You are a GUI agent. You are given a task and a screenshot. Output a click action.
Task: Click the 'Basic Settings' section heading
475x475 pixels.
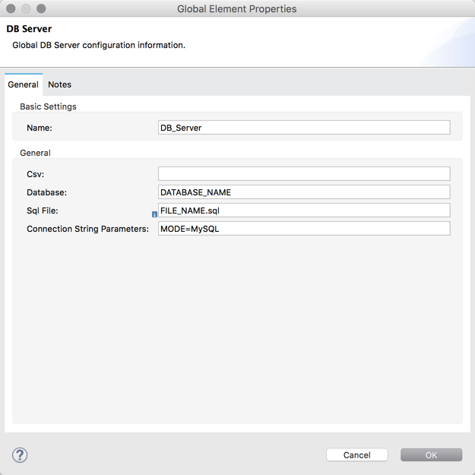[x=48, y=106]
